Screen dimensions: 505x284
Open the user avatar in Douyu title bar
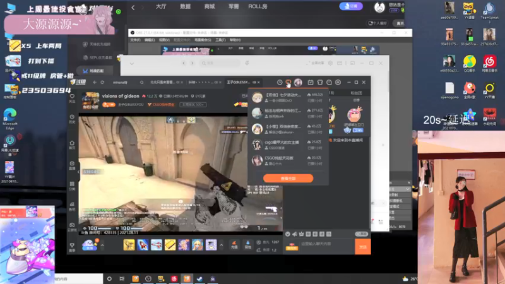click(x=298, y=83)
